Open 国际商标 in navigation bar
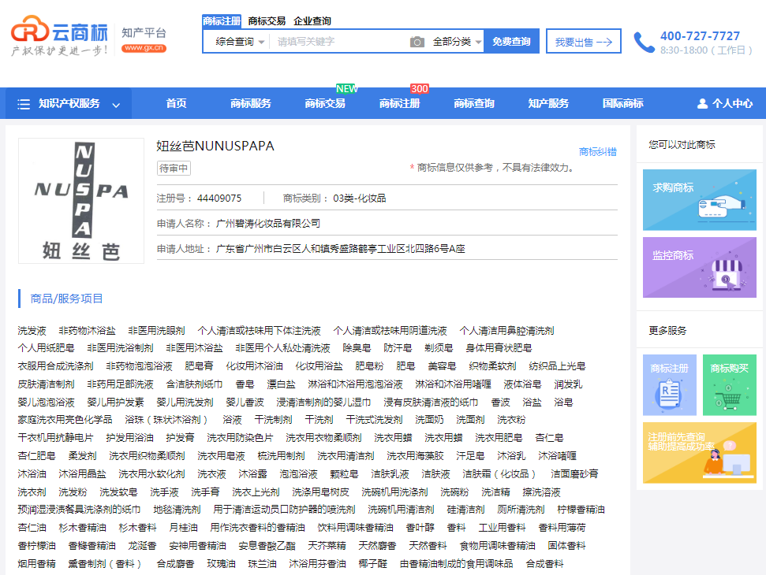 pos(623,103)
